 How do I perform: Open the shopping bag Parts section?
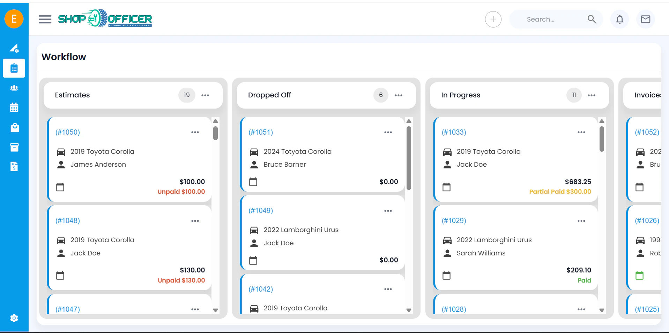tap(14, 127)
